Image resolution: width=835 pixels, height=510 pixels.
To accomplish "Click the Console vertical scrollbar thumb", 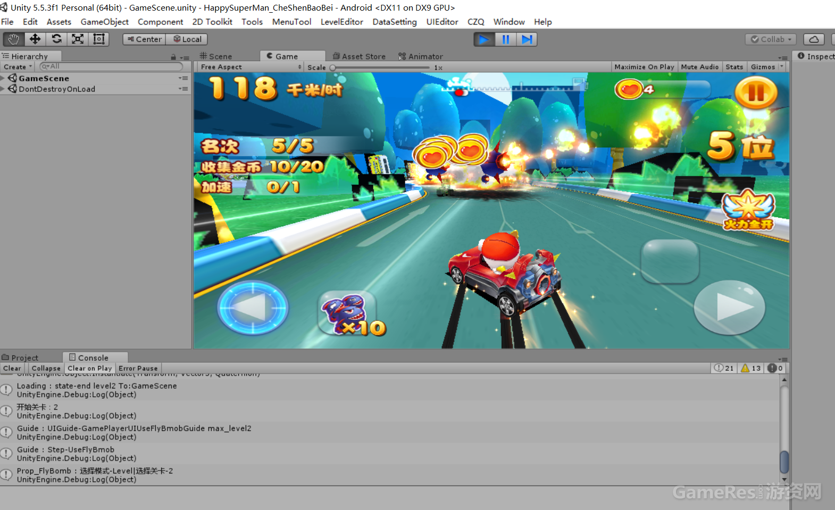I will coord(784,462).
